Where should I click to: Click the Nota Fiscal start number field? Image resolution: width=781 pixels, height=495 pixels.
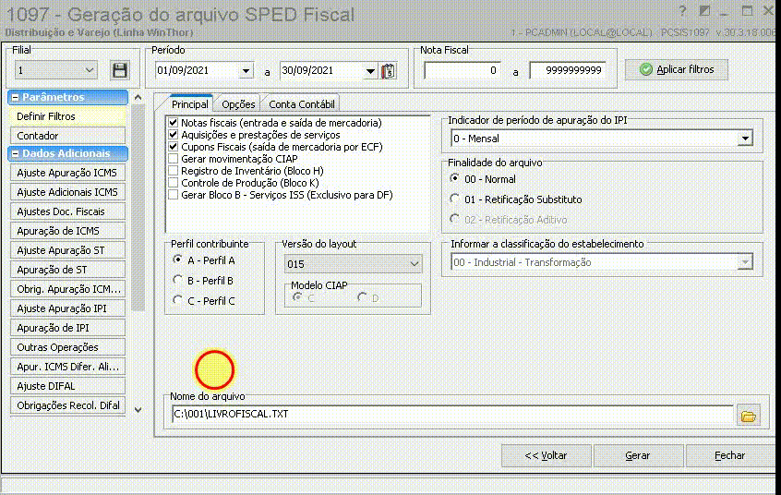[x=462, y=70]
